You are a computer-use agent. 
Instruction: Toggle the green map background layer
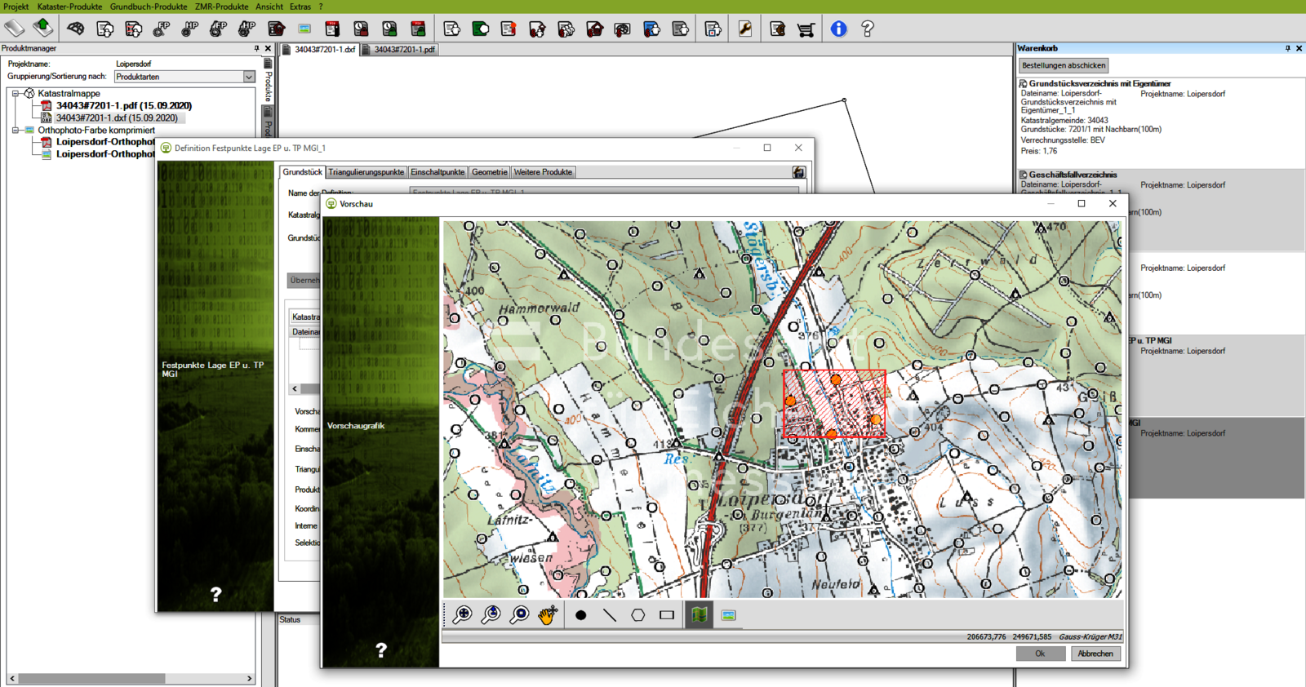click(700, 615)
